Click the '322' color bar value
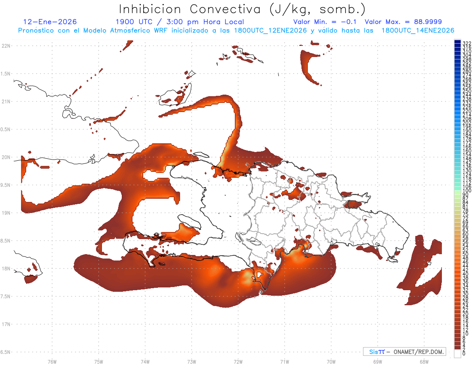The width and height of the screenshot is (476, 367). (467, 43)
